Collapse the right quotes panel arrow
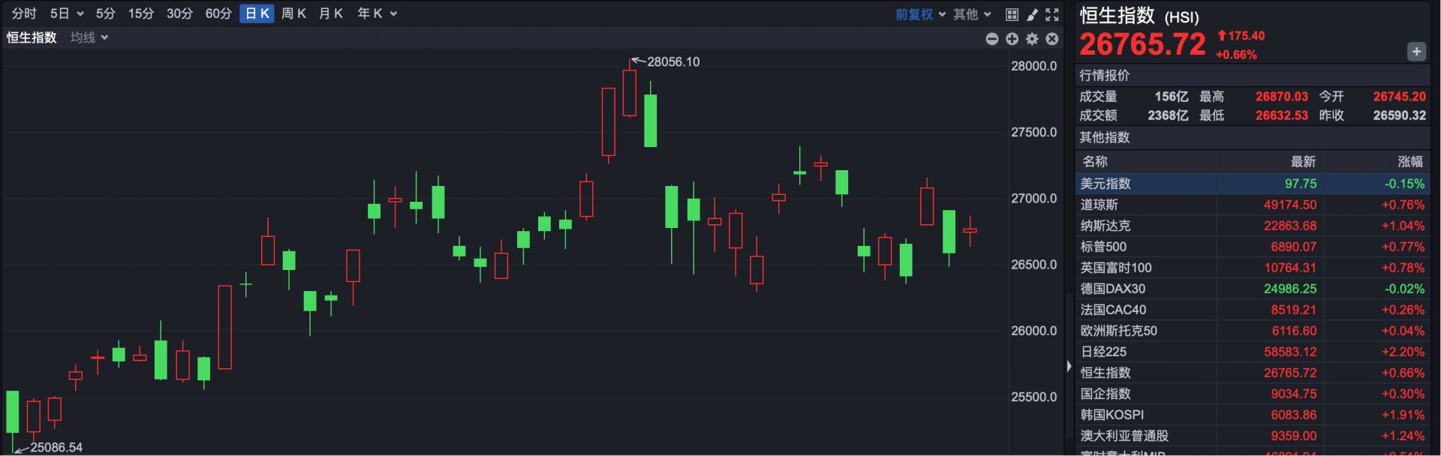 (1069, 366)
